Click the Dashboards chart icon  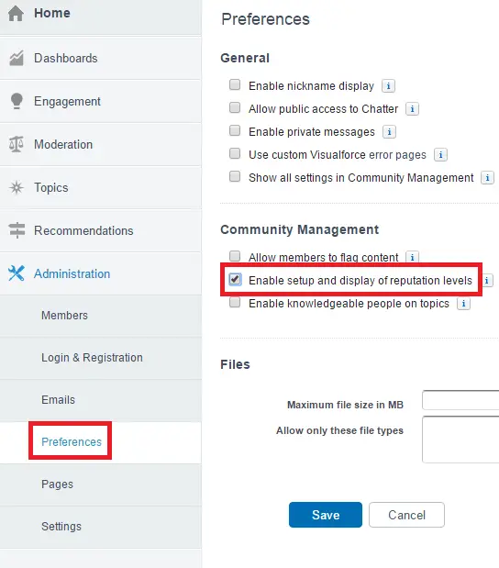click(17, 58)
